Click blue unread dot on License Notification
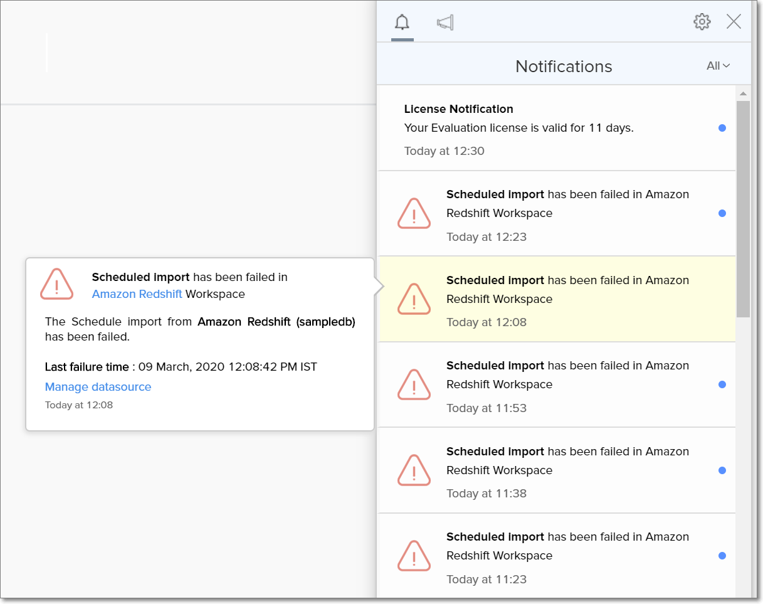 722,128
